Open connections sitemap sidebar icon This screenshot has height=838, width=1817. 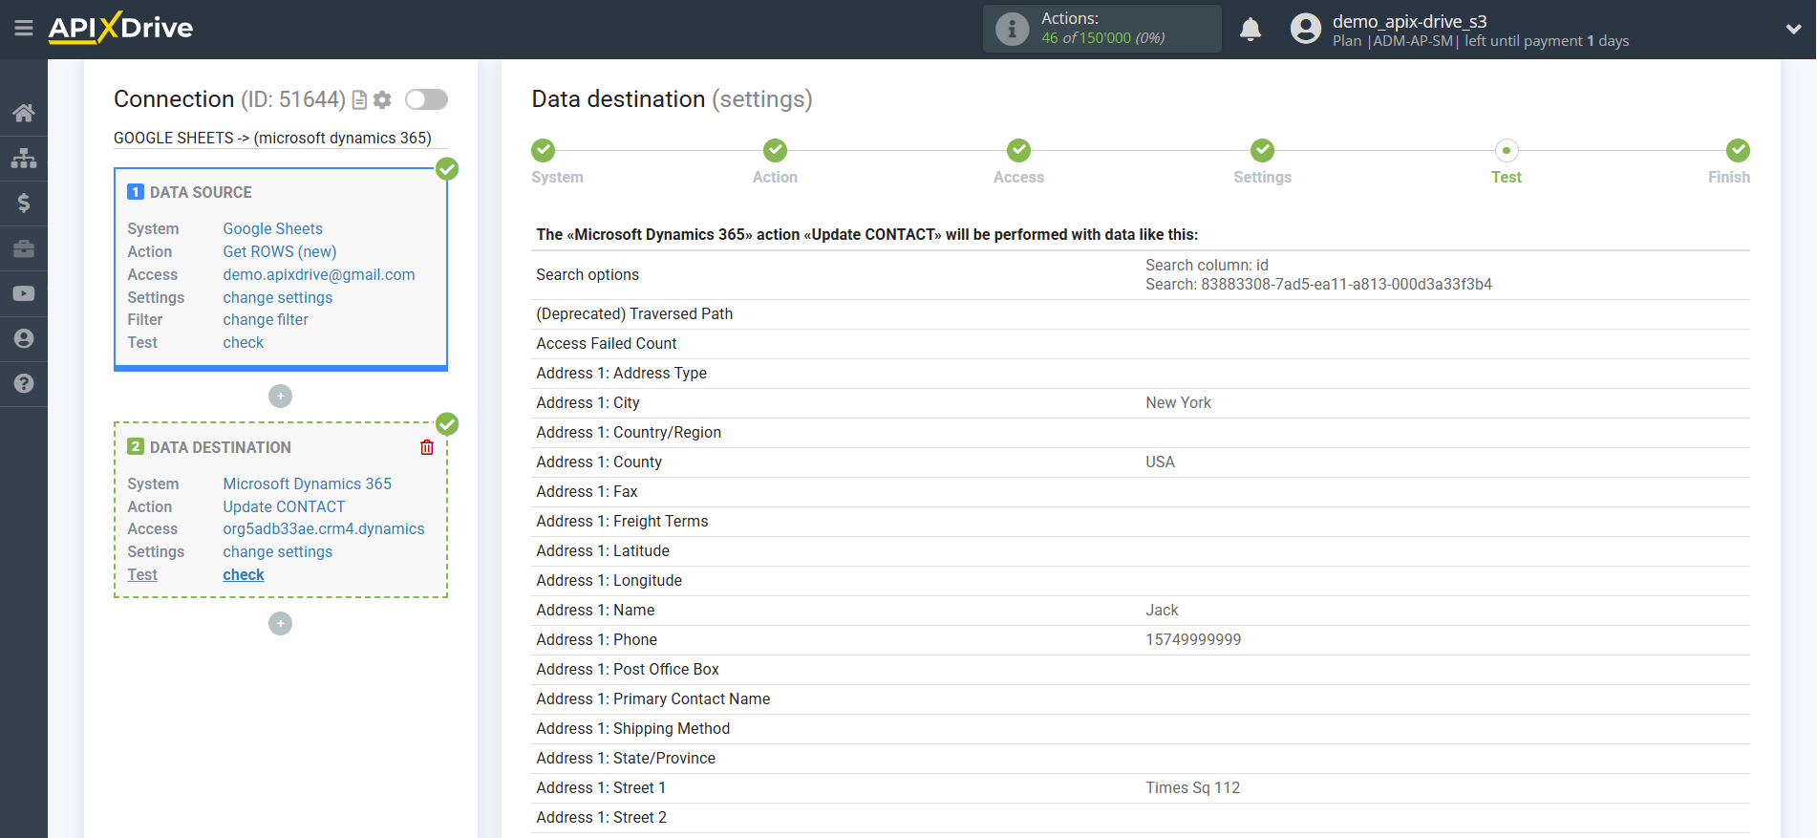(24, 158)
